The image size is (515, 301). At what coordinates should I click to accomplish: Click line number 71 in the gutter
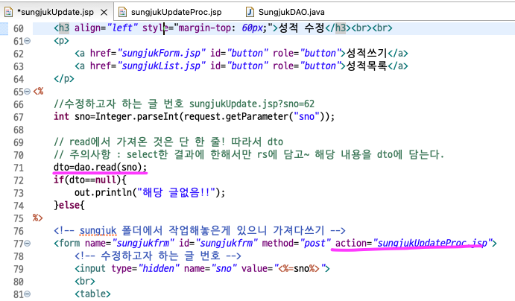19,168
